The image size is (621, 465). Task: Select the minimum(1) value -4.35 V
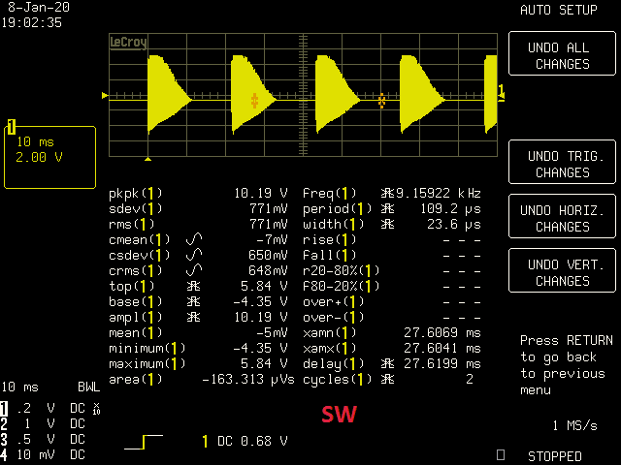260,348
